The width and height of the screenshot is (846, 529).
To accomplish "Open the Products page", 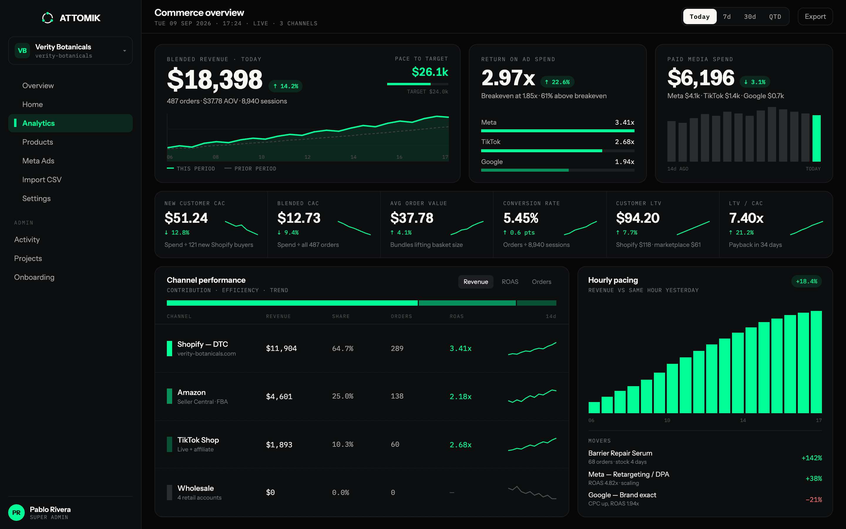I will click(70, 142).
